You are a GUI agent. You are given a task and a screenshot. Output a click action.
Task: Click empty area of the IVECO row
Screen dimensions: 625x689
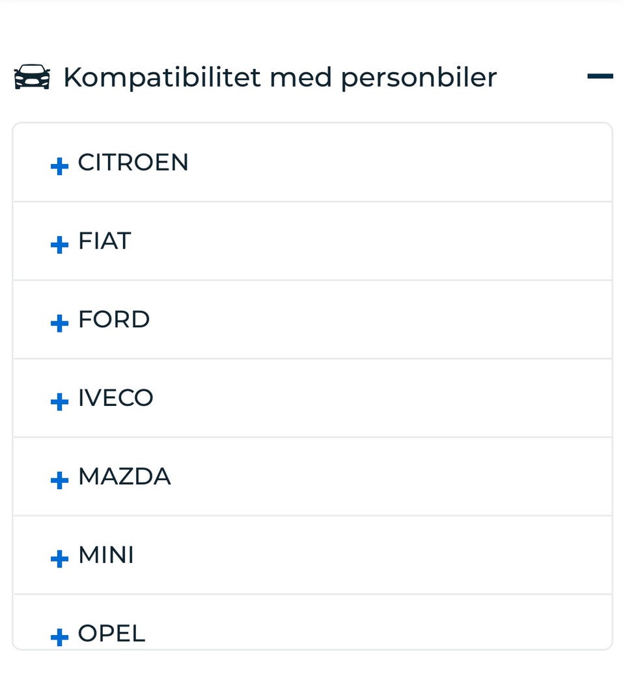click(x=391, y=398)
